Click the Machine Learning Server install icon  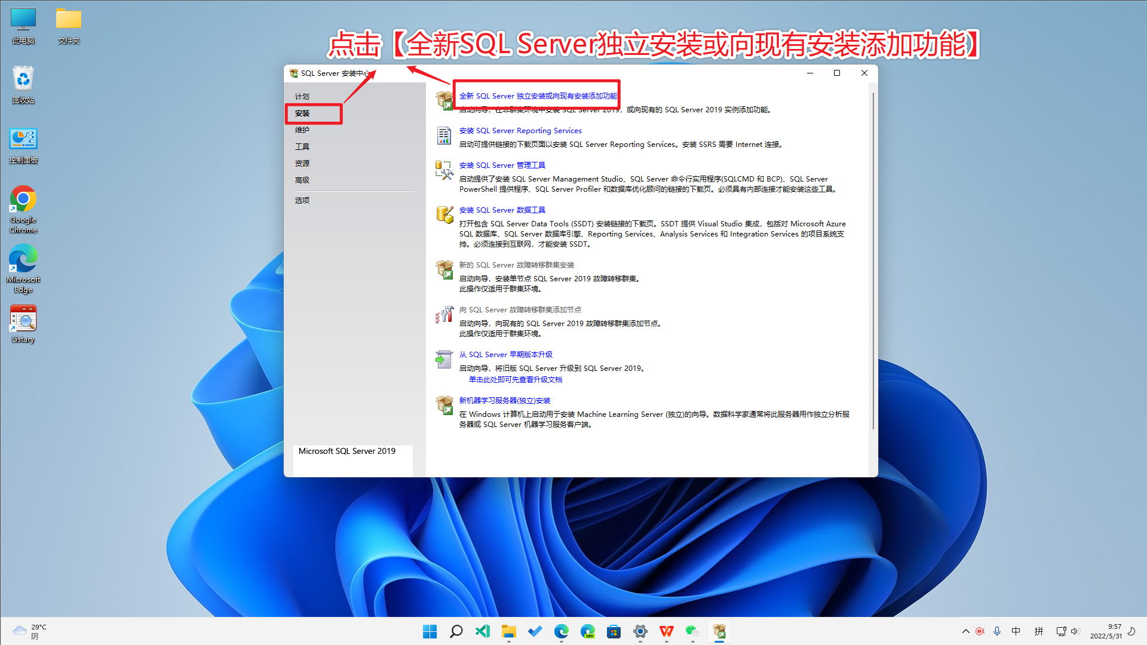pyautogui.click(x=444, y=405)
